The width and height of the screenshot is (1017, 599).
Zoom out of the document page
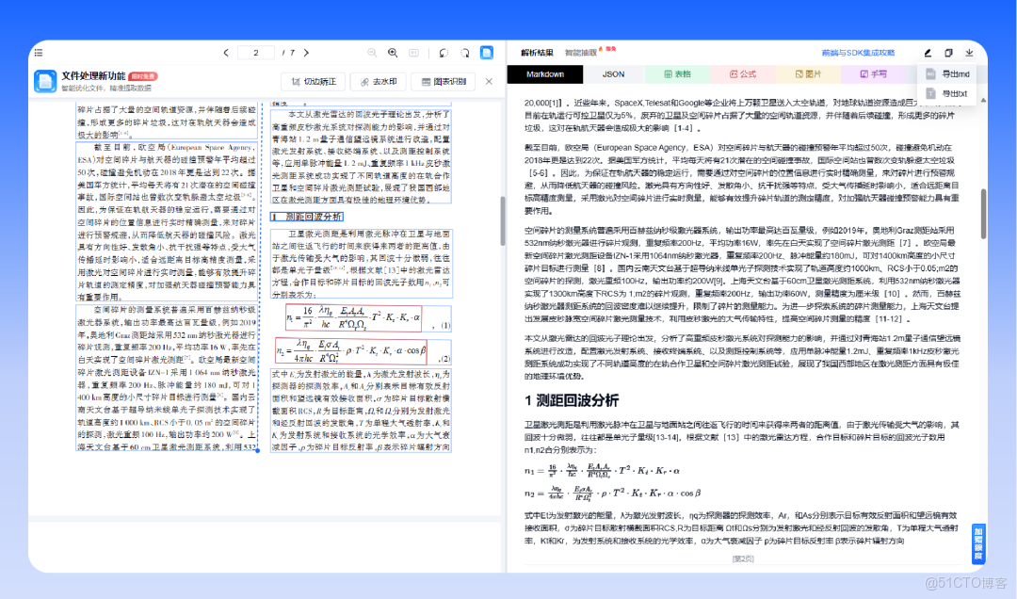371,53
